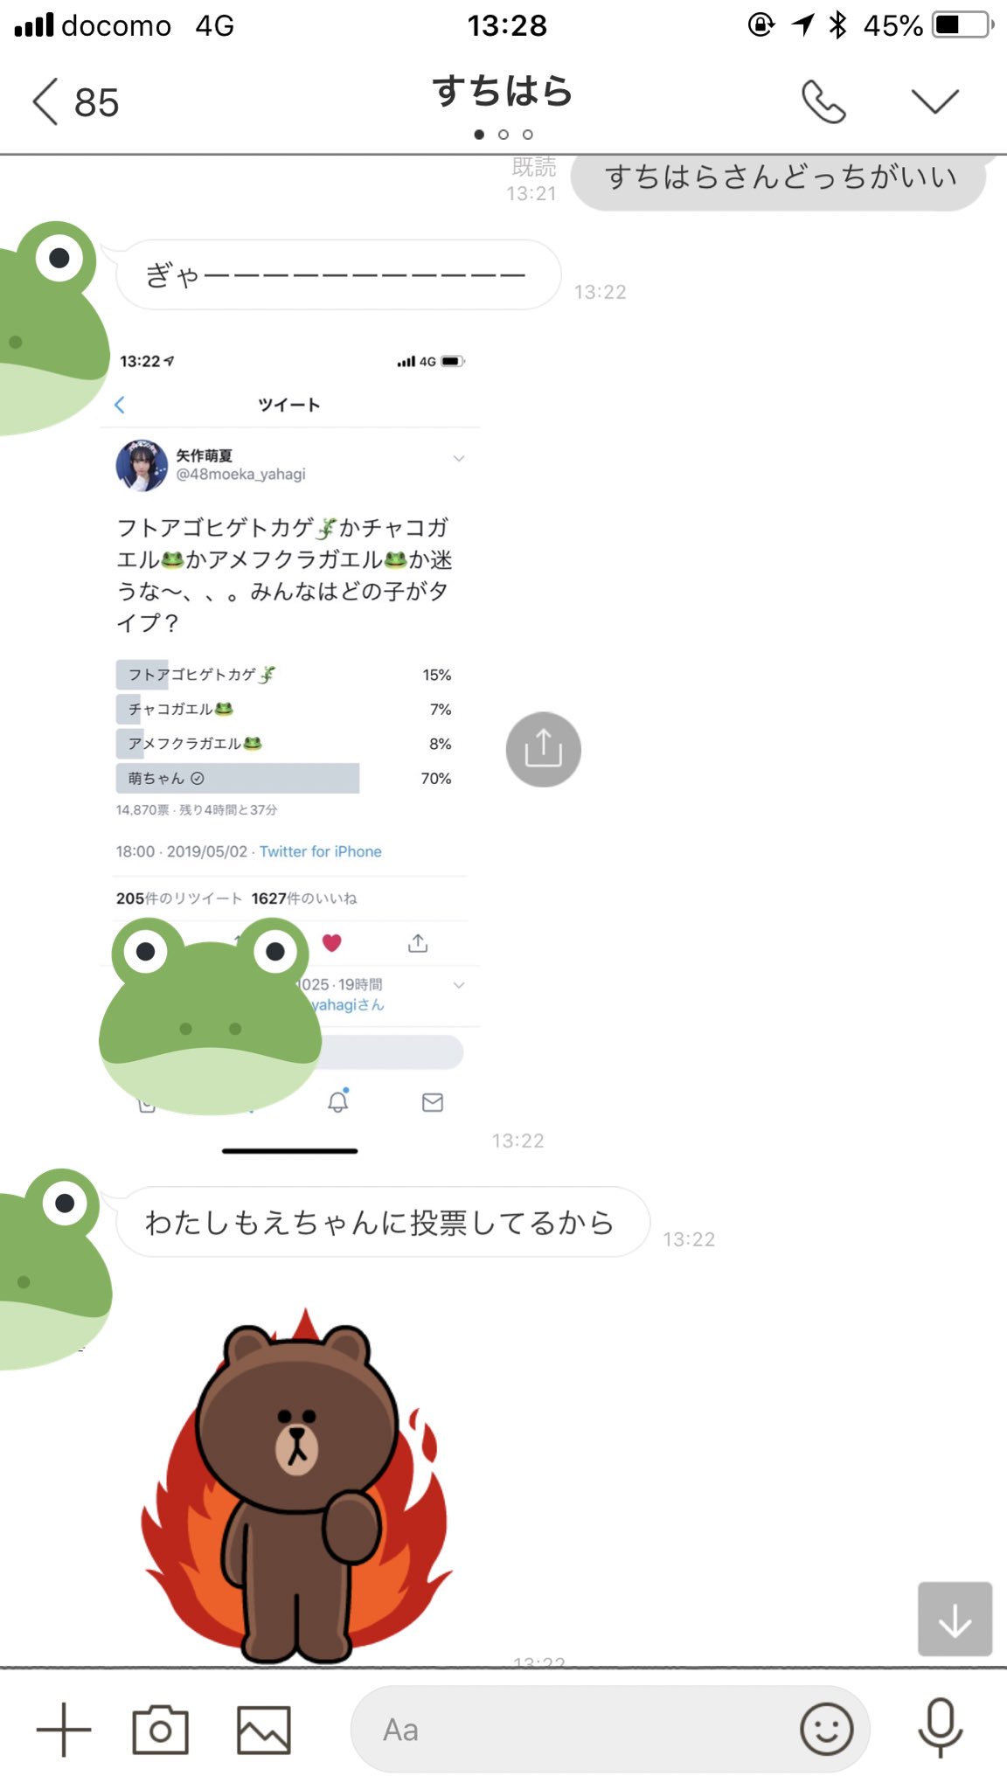
Task: Open the shared tweet screenshot image
Action: tap(290, 752)
